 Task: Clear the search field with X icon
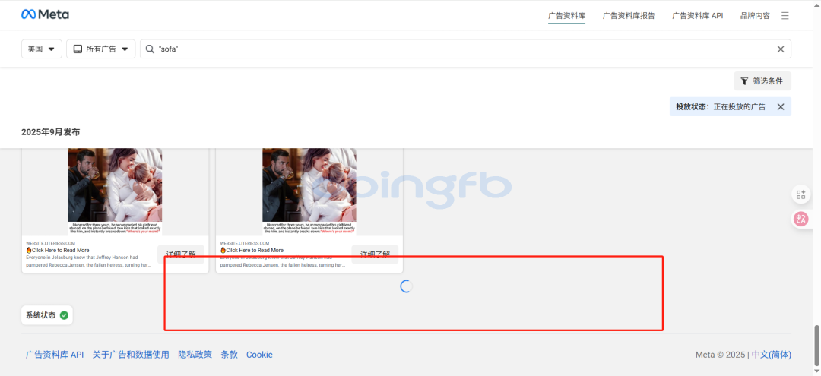pos(780,49)
